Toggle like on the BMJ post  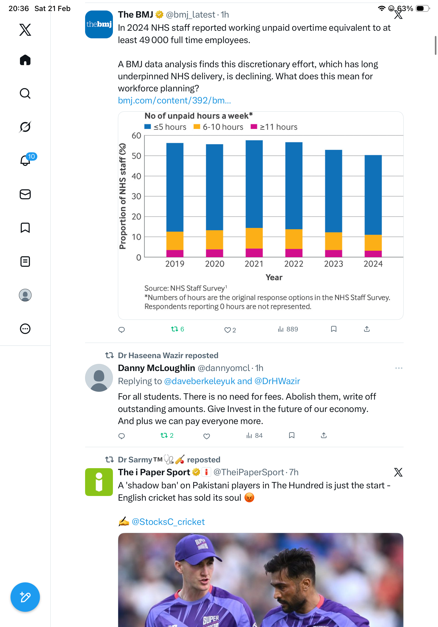pos(227,330)
